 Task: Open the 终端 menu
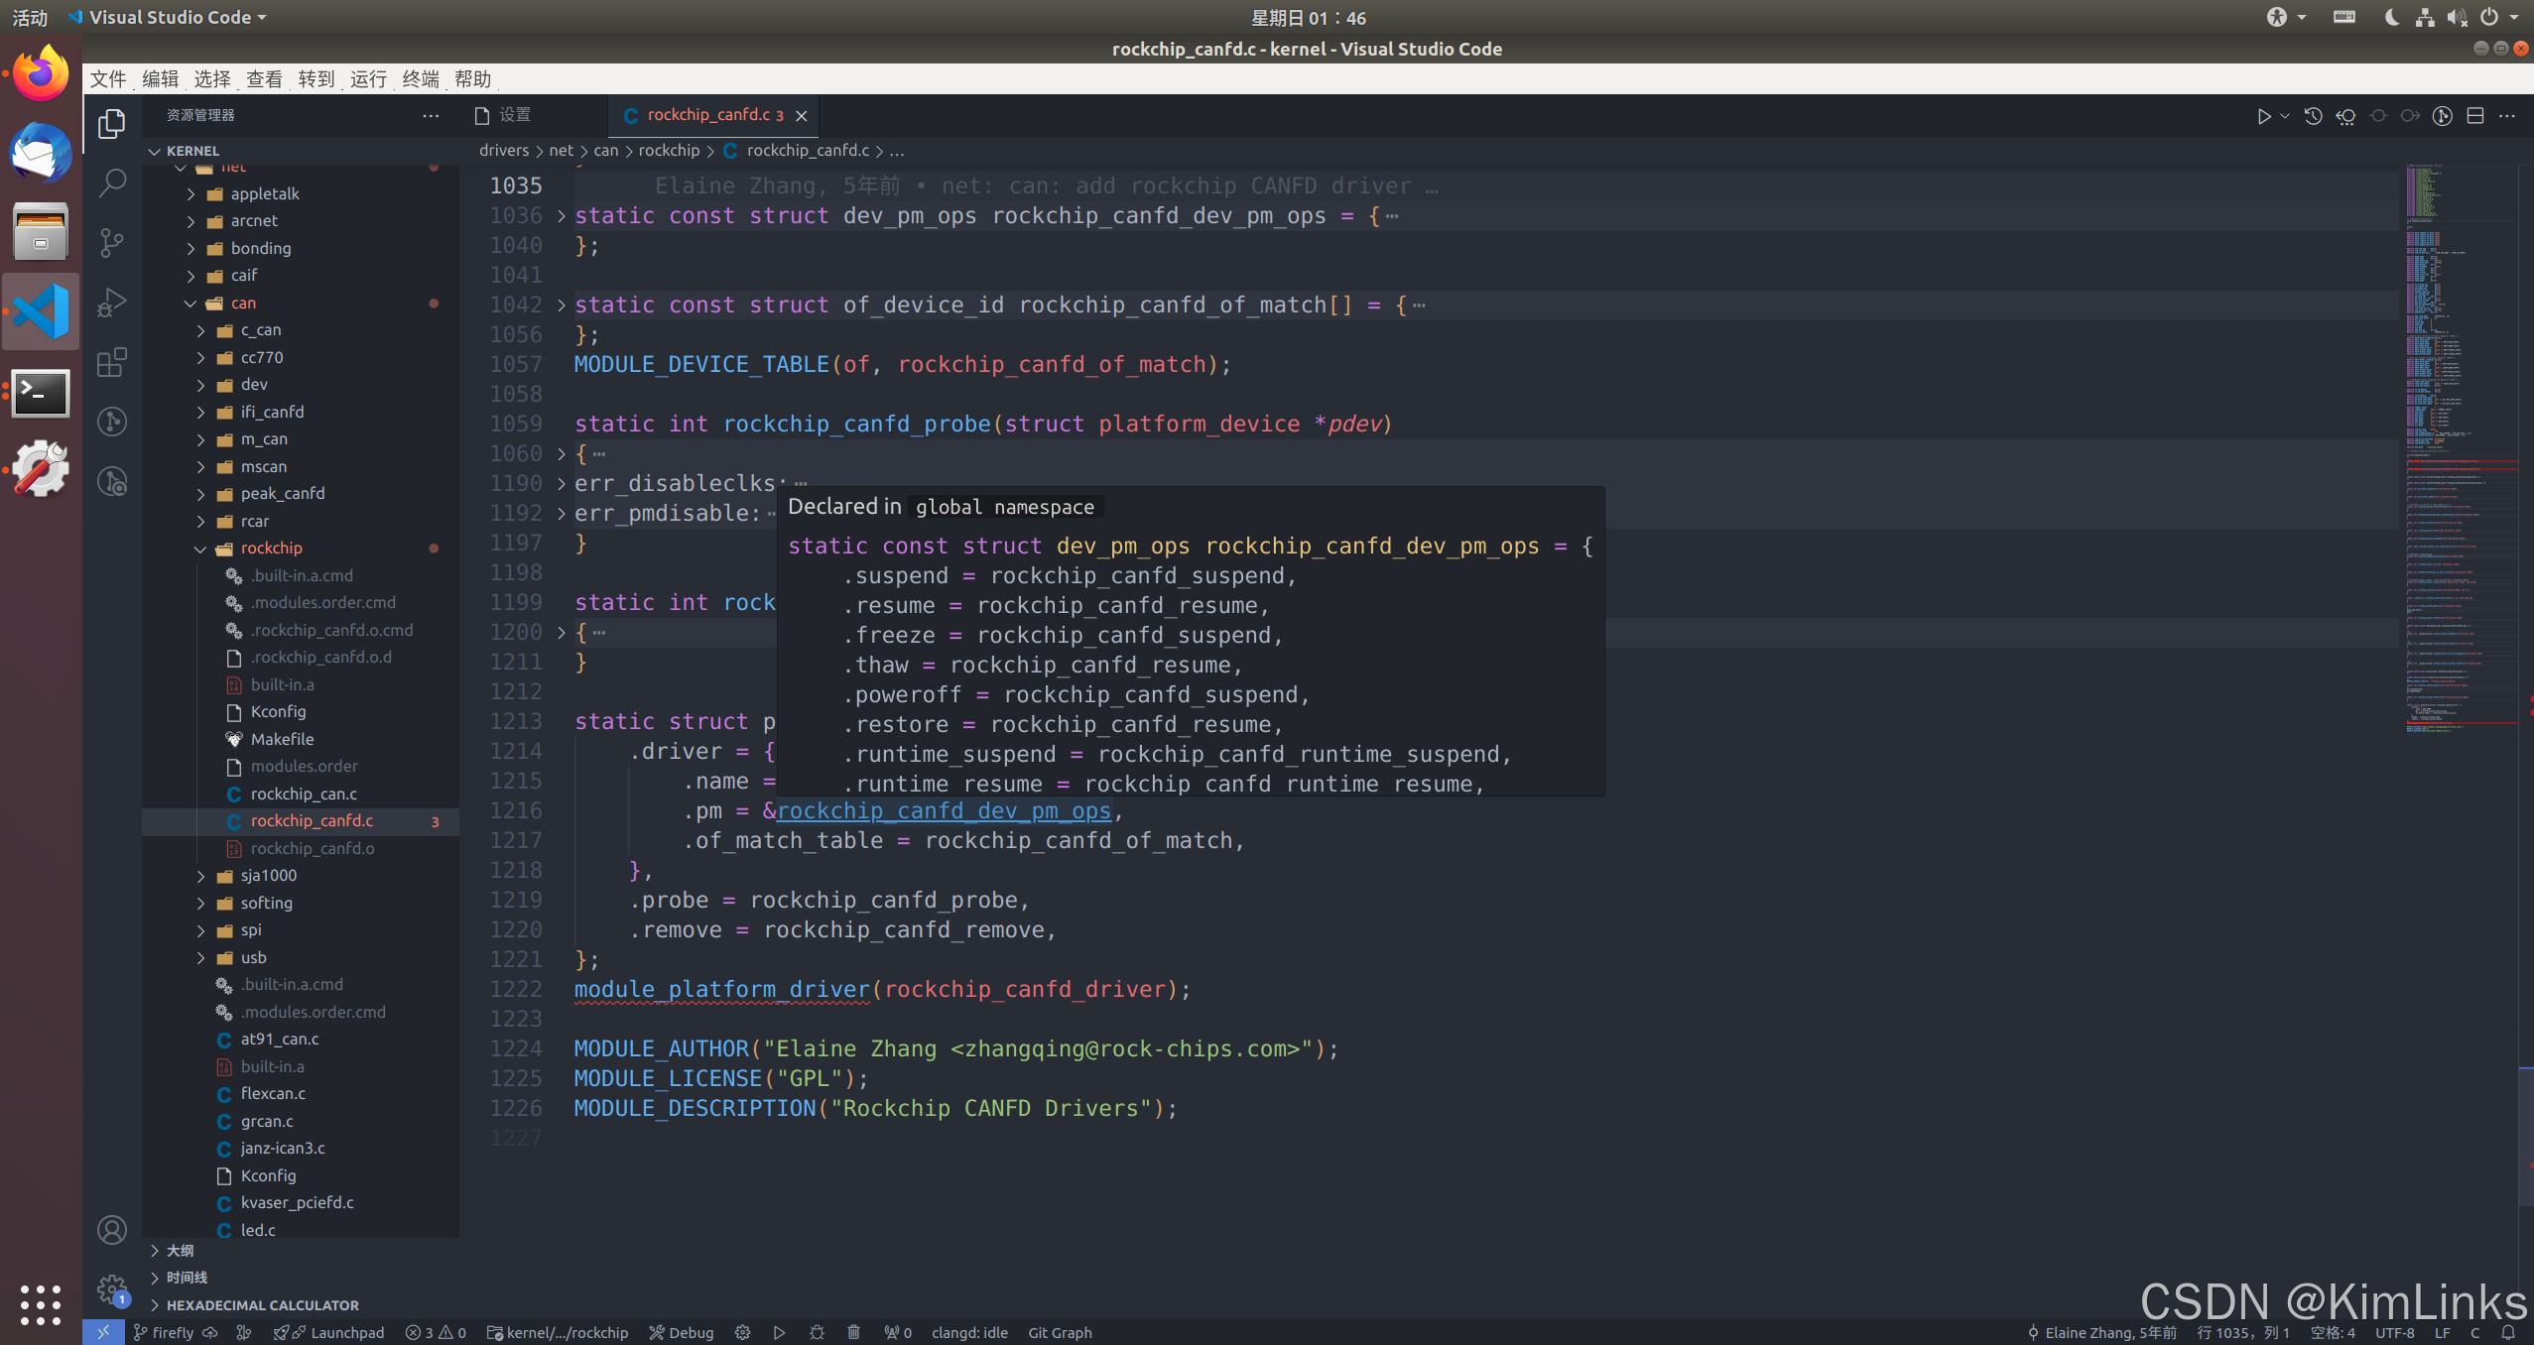coord(421,79)
